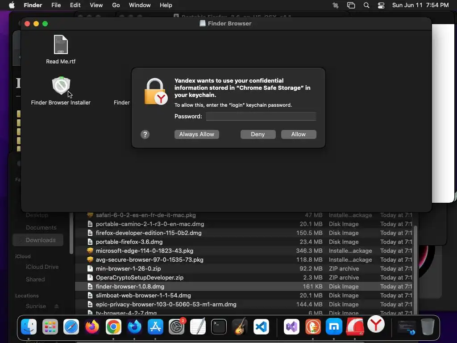Viewport: 457px width, 343px height.
Task: Select finder-browser-1.0.8.dmg file
Action: (x=244, y=286)
